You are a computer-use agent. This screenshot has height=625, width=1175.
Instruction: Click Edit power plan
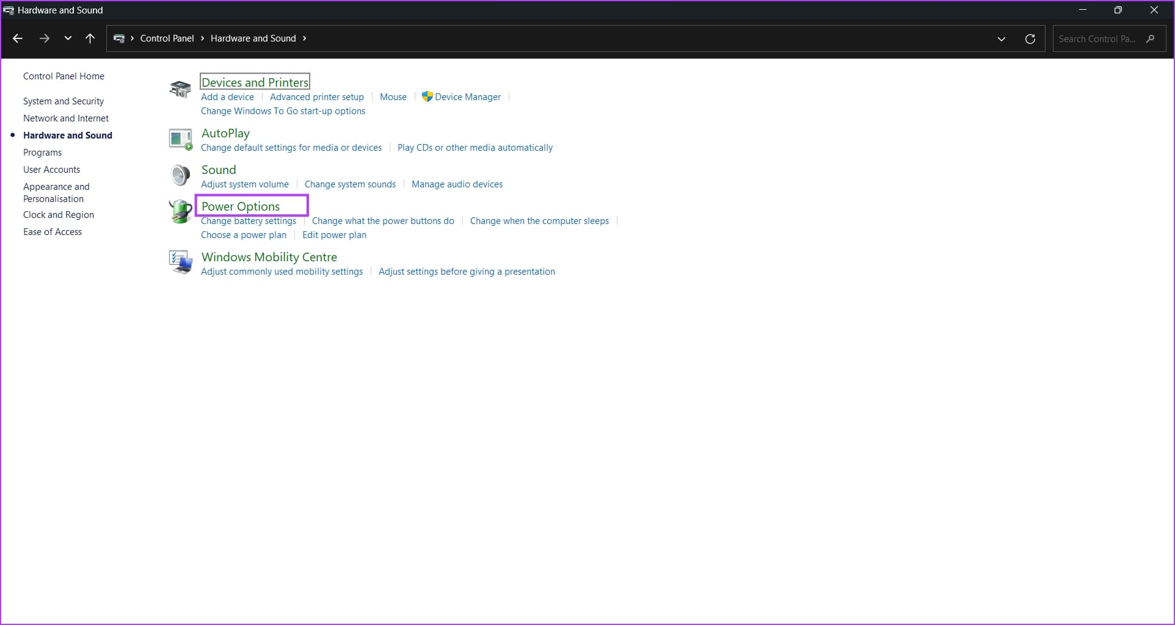pyautogui.click(x=334, y=235)
